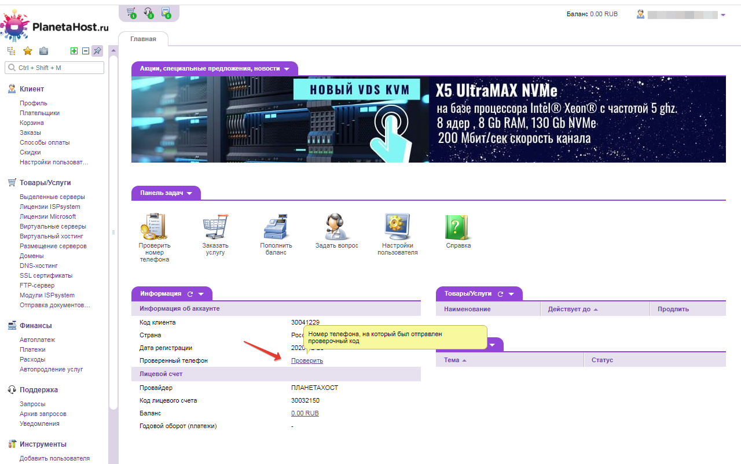Open the Информация panel dropdown arrow
741x464 pixels.
click(x=201, y=294)
